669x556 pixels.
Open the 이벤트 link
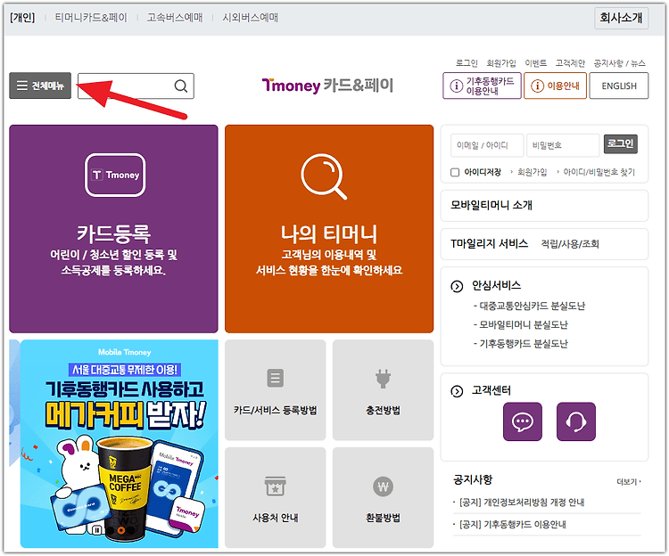point(535,63)
